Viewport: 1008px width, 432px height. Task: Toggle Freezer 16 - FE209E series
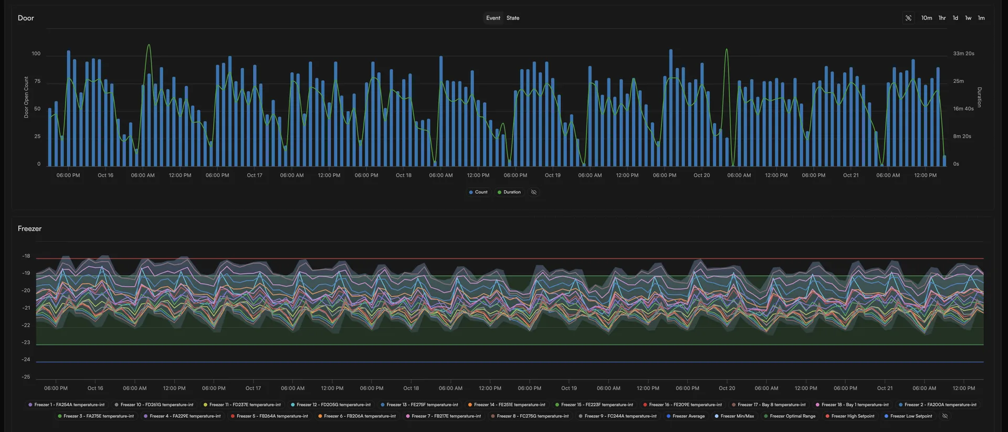coord(682,405)
